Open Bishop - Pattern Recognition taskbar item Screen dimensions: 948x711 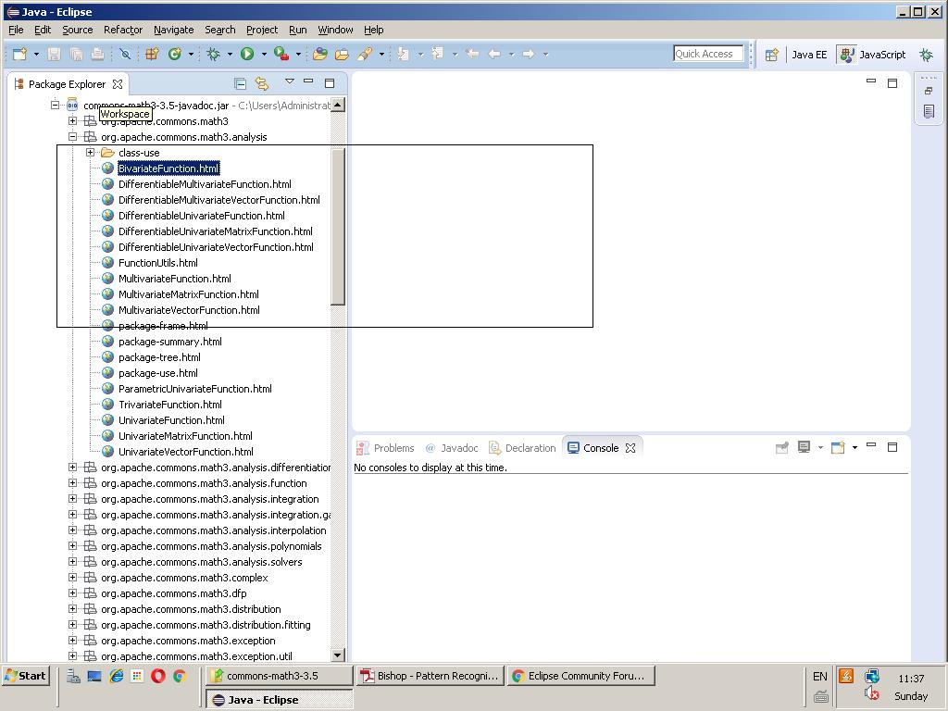(x=430, y=676)
